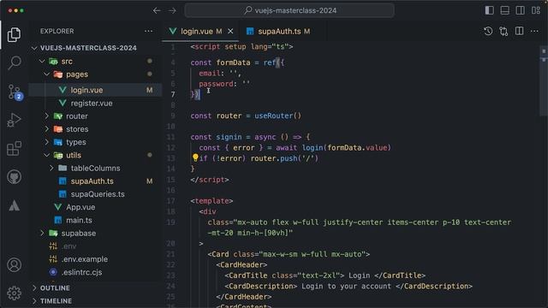The image size is (548, 308).
Task: Close the login.vue tab
Action: pyautogui.click(x=230, y=32)
